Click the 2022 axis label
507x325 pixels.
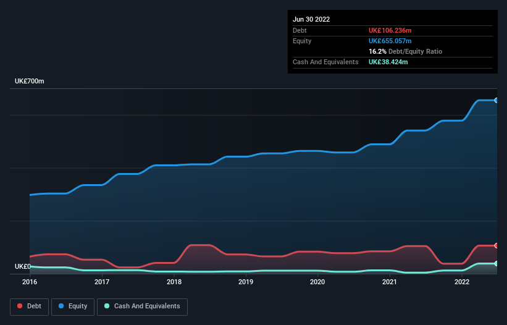coord(462,282)
